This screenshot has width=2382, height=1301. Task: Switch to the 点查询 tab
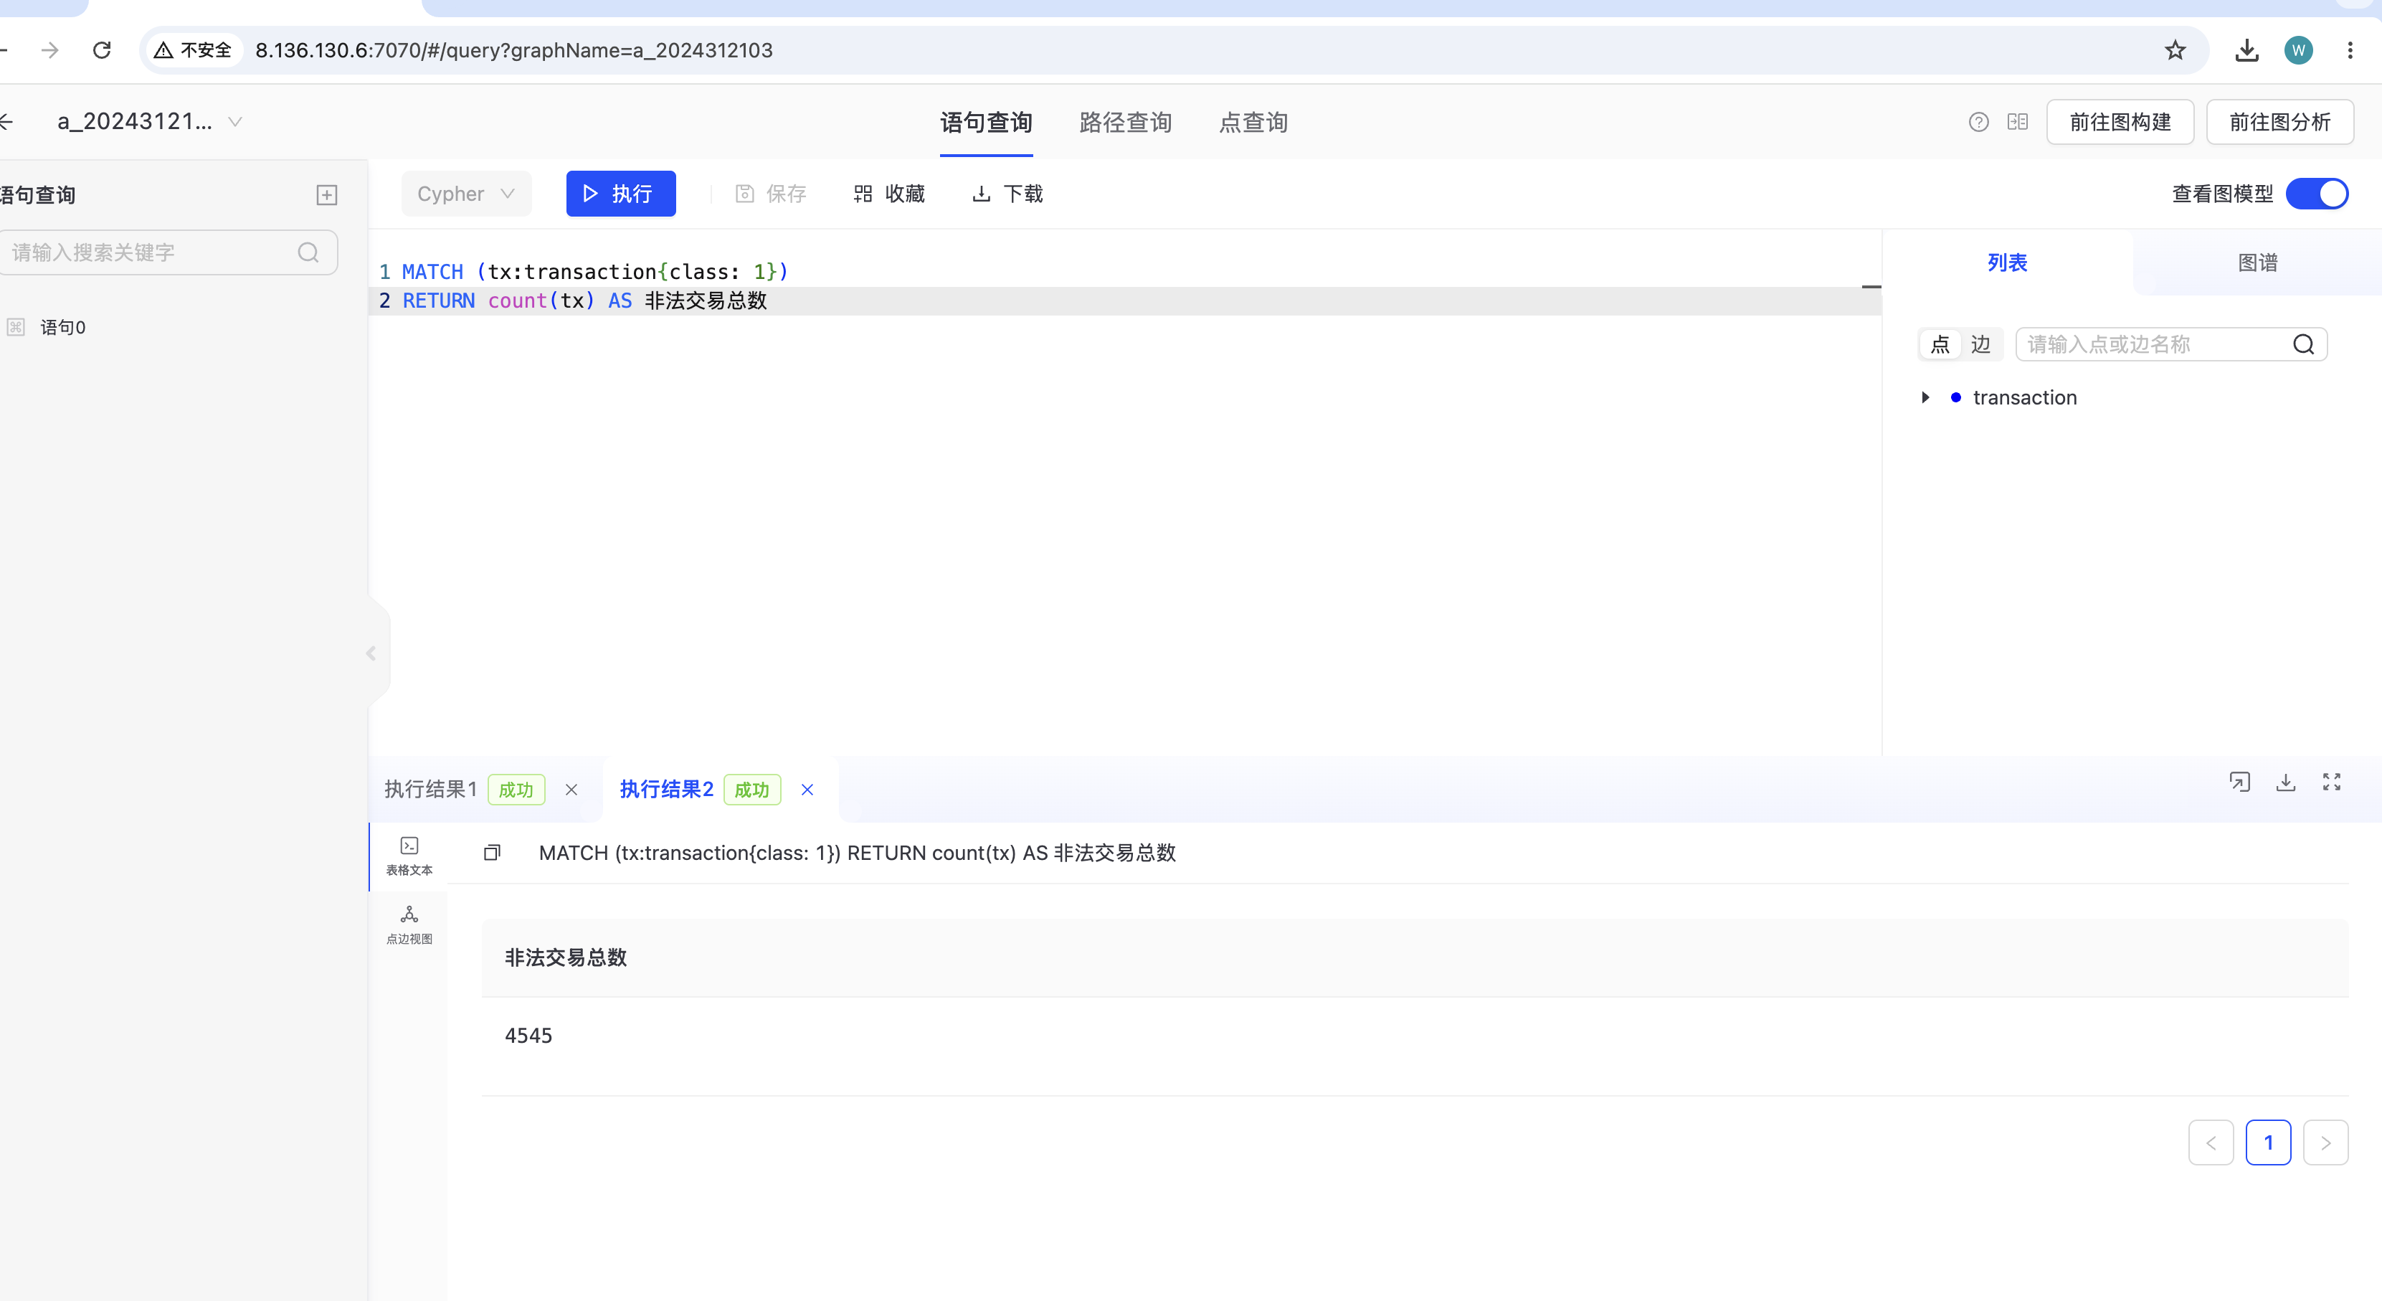1253,122
